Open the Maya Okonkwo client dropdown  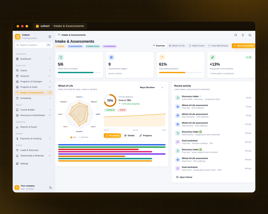tap(152, 87)
